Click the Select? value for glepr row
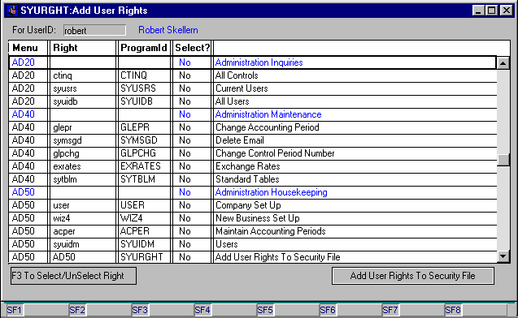The height and width of the screenshot is (318, 518). [192, 127]
